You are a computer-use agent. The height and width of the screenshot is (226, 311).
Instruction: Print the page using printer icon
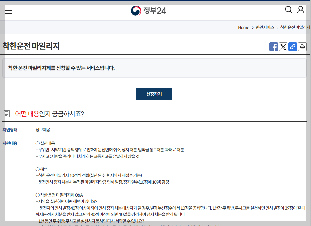pyautogui.click(x=302, y=47)
